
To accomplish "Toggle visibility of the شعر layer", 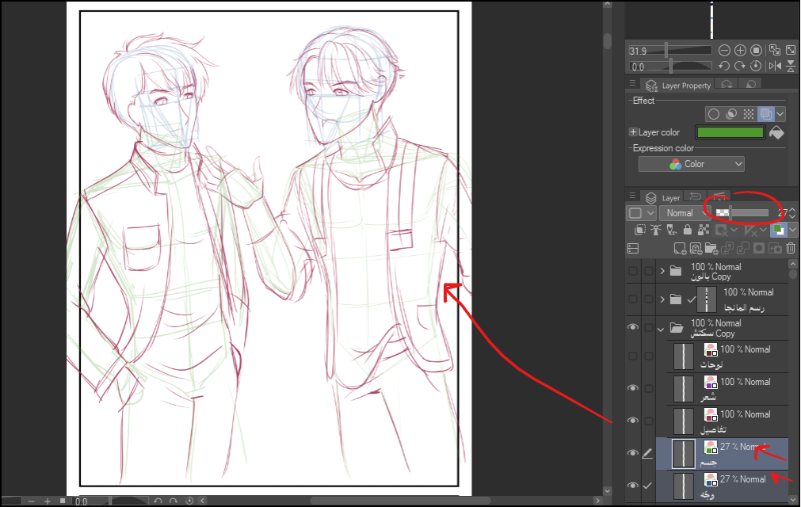I will click(632, 388).
